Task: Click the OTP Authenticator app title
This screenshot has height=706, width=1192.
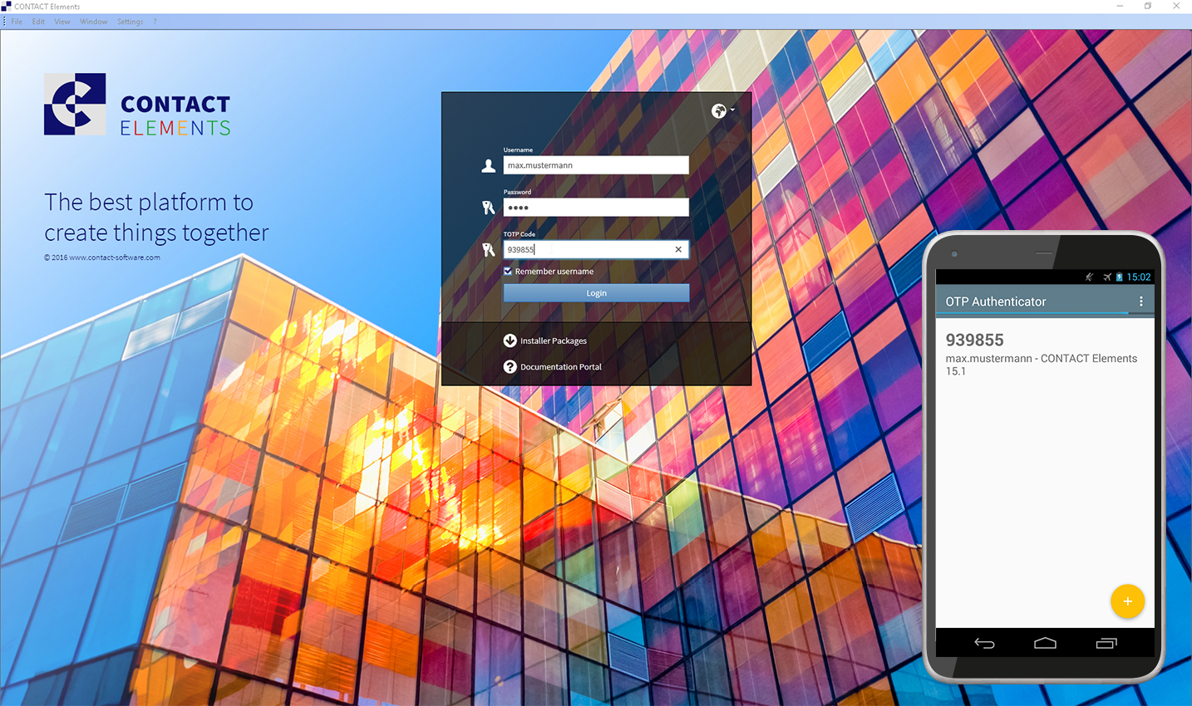Action: pos(996,302)
